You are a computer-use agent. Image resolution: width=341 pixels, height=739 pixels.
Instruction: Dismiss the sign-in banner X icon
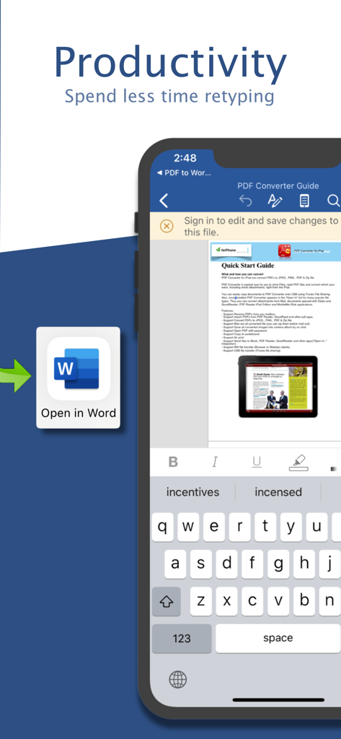(x=167, y=226)
